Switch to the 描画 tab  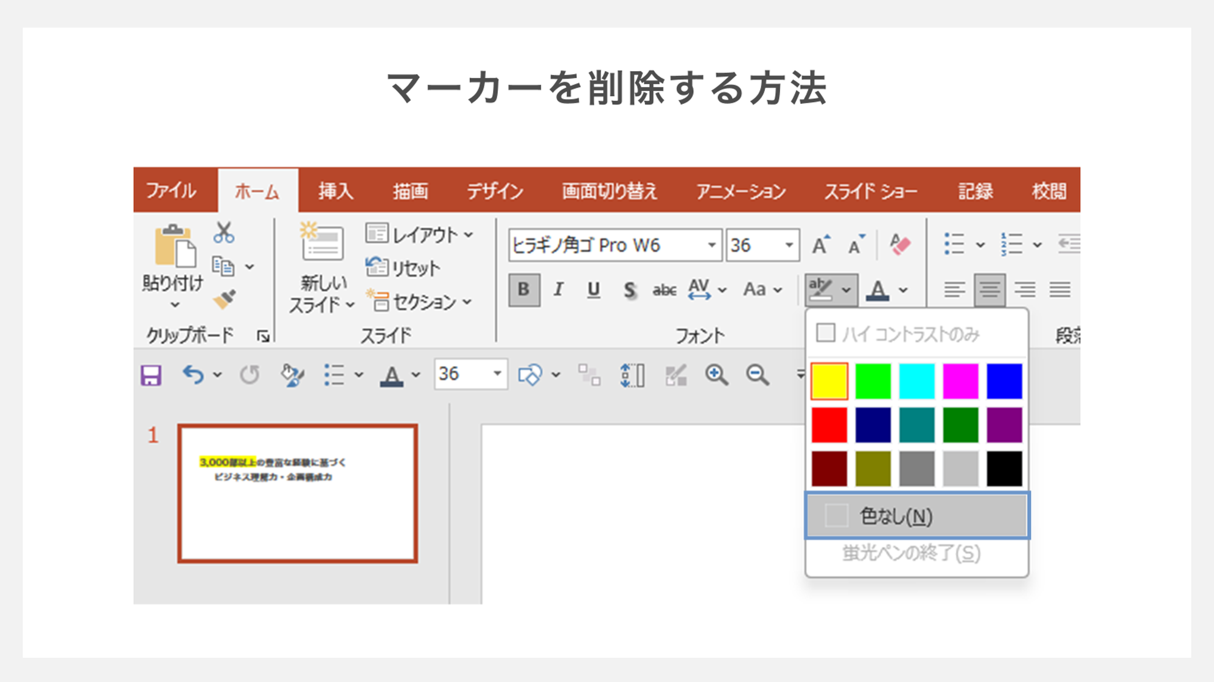tap(410, 191)
